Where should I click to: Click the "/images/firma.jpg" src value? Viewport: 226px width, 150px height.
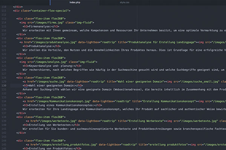(x=50, y=22)
